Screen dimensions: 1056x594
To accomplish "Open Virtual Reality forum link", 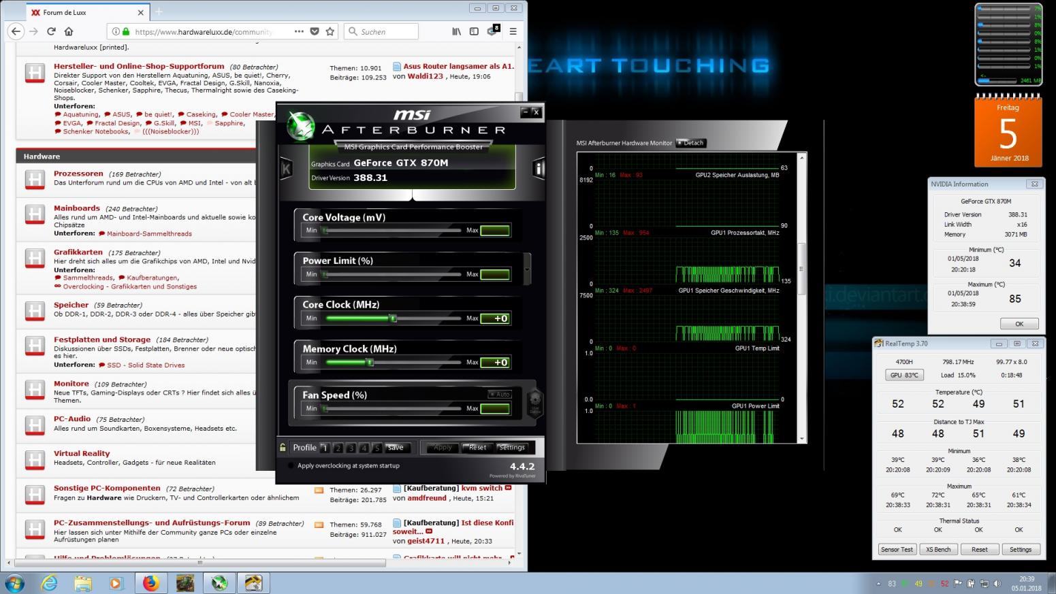I will pyautogui.click(x=82, y=453).
